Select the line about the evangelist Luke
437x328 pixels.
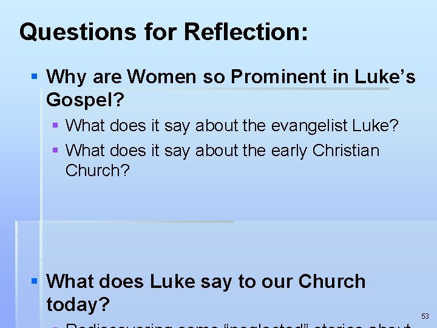232,126
